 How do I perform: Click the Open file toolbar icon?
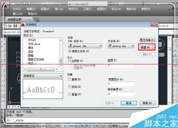click(10, 26)
